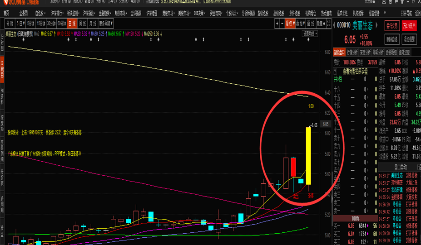
Task: Click the red candlestick before yellow one
Action: pos(293,167)
